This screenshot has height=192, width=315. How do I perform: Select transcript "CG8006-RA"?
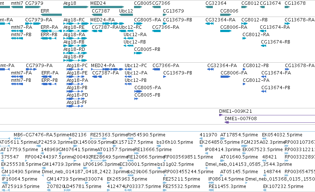coord(234,27)
